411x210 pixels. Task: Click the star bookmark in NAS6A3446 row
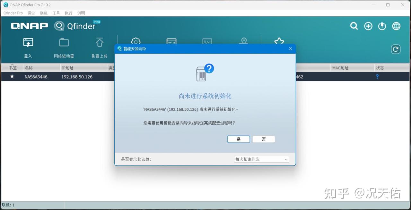point(12,76)
